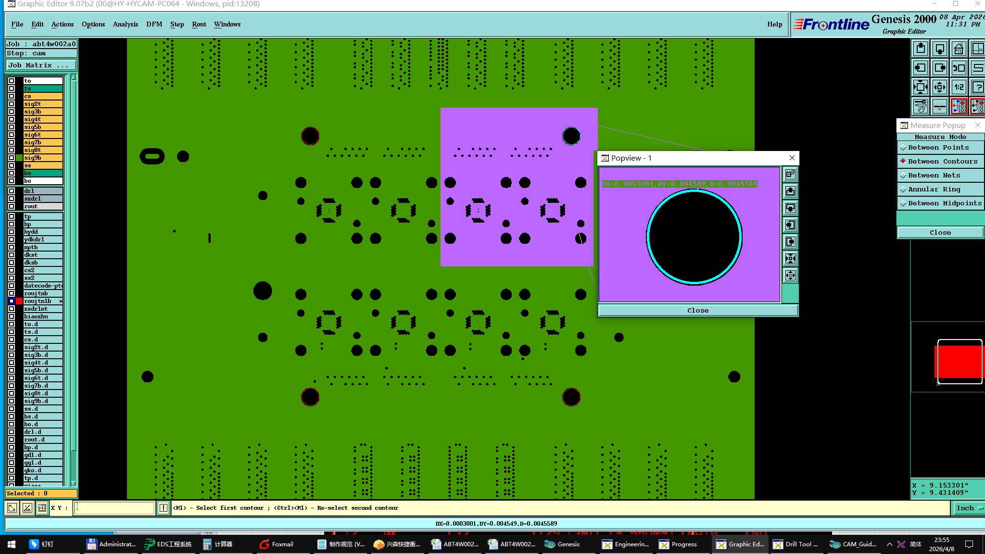Open the Job Matrix selector

coord(40,65)
